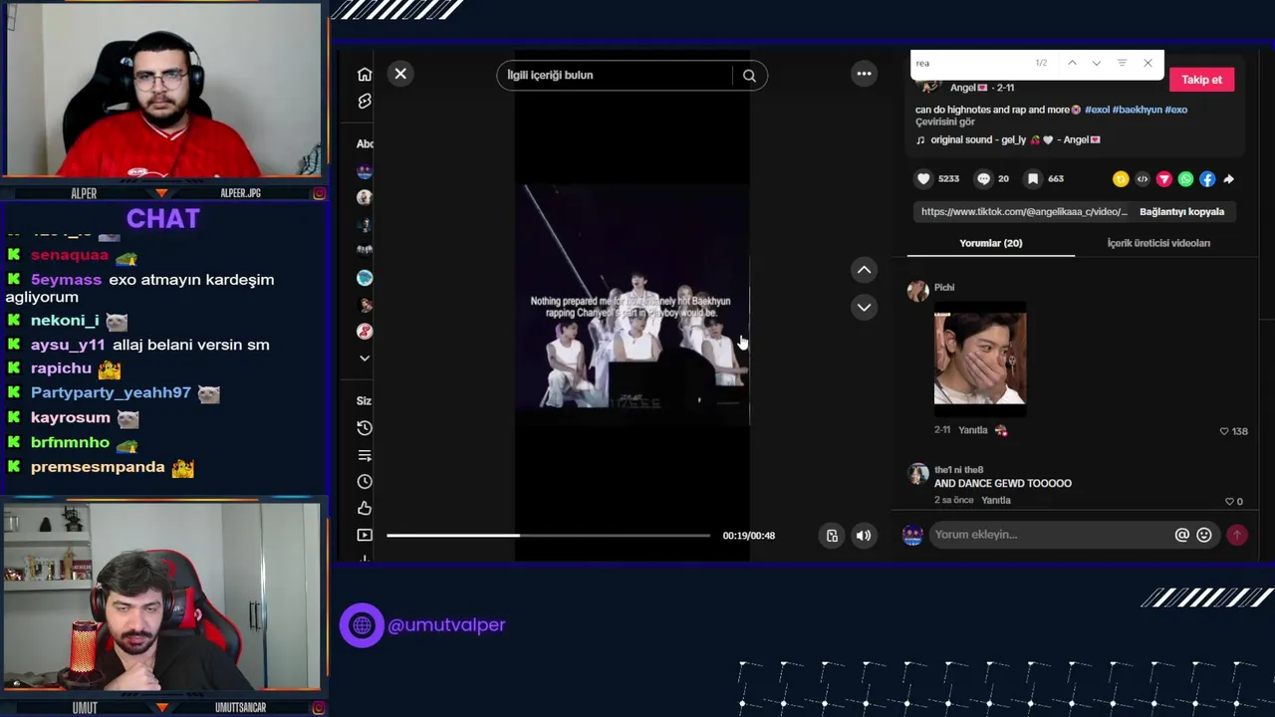Click the find bar text field containing 'rea'

tap(971, 63)
